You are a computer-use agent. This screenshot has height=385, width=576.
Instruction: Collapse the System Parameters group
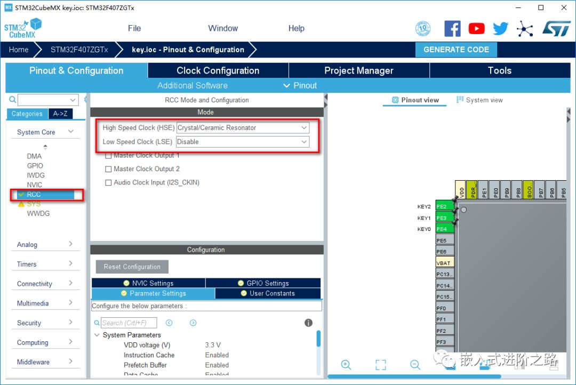click(97, 335)
